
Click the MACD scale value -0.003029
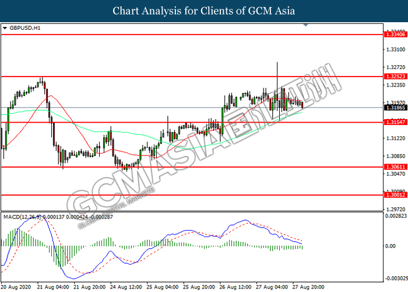[x=396, y=279]
